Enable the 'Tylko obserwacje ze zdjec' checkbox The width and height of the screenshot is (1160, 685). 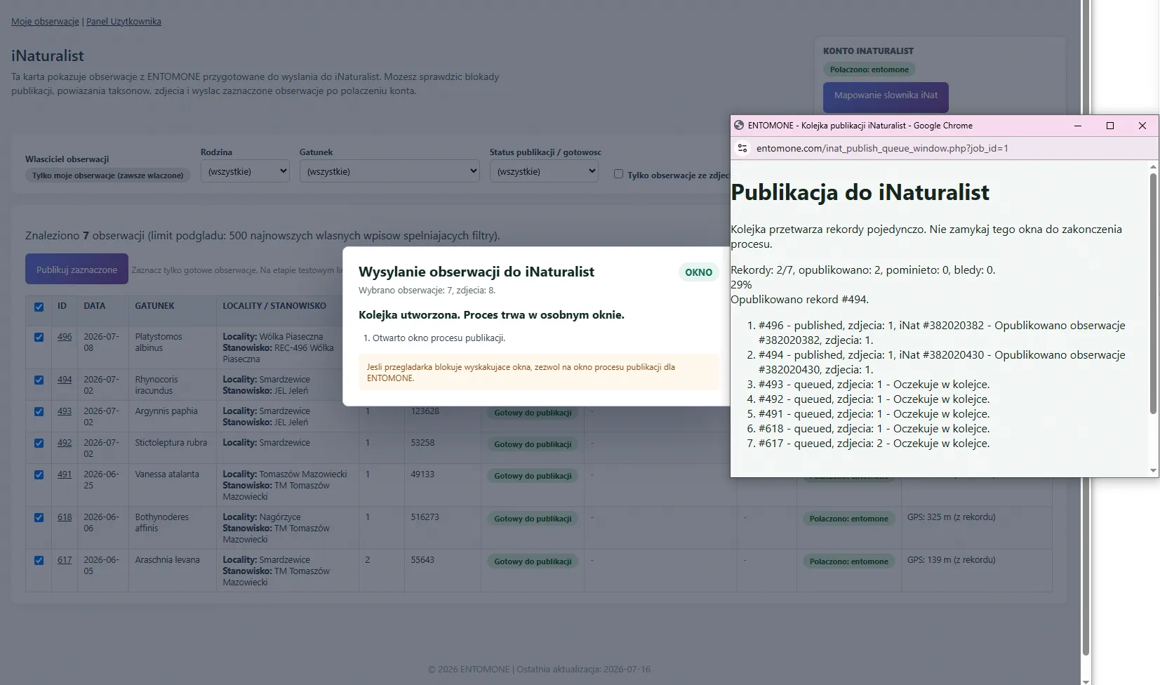tap(618, 174)
